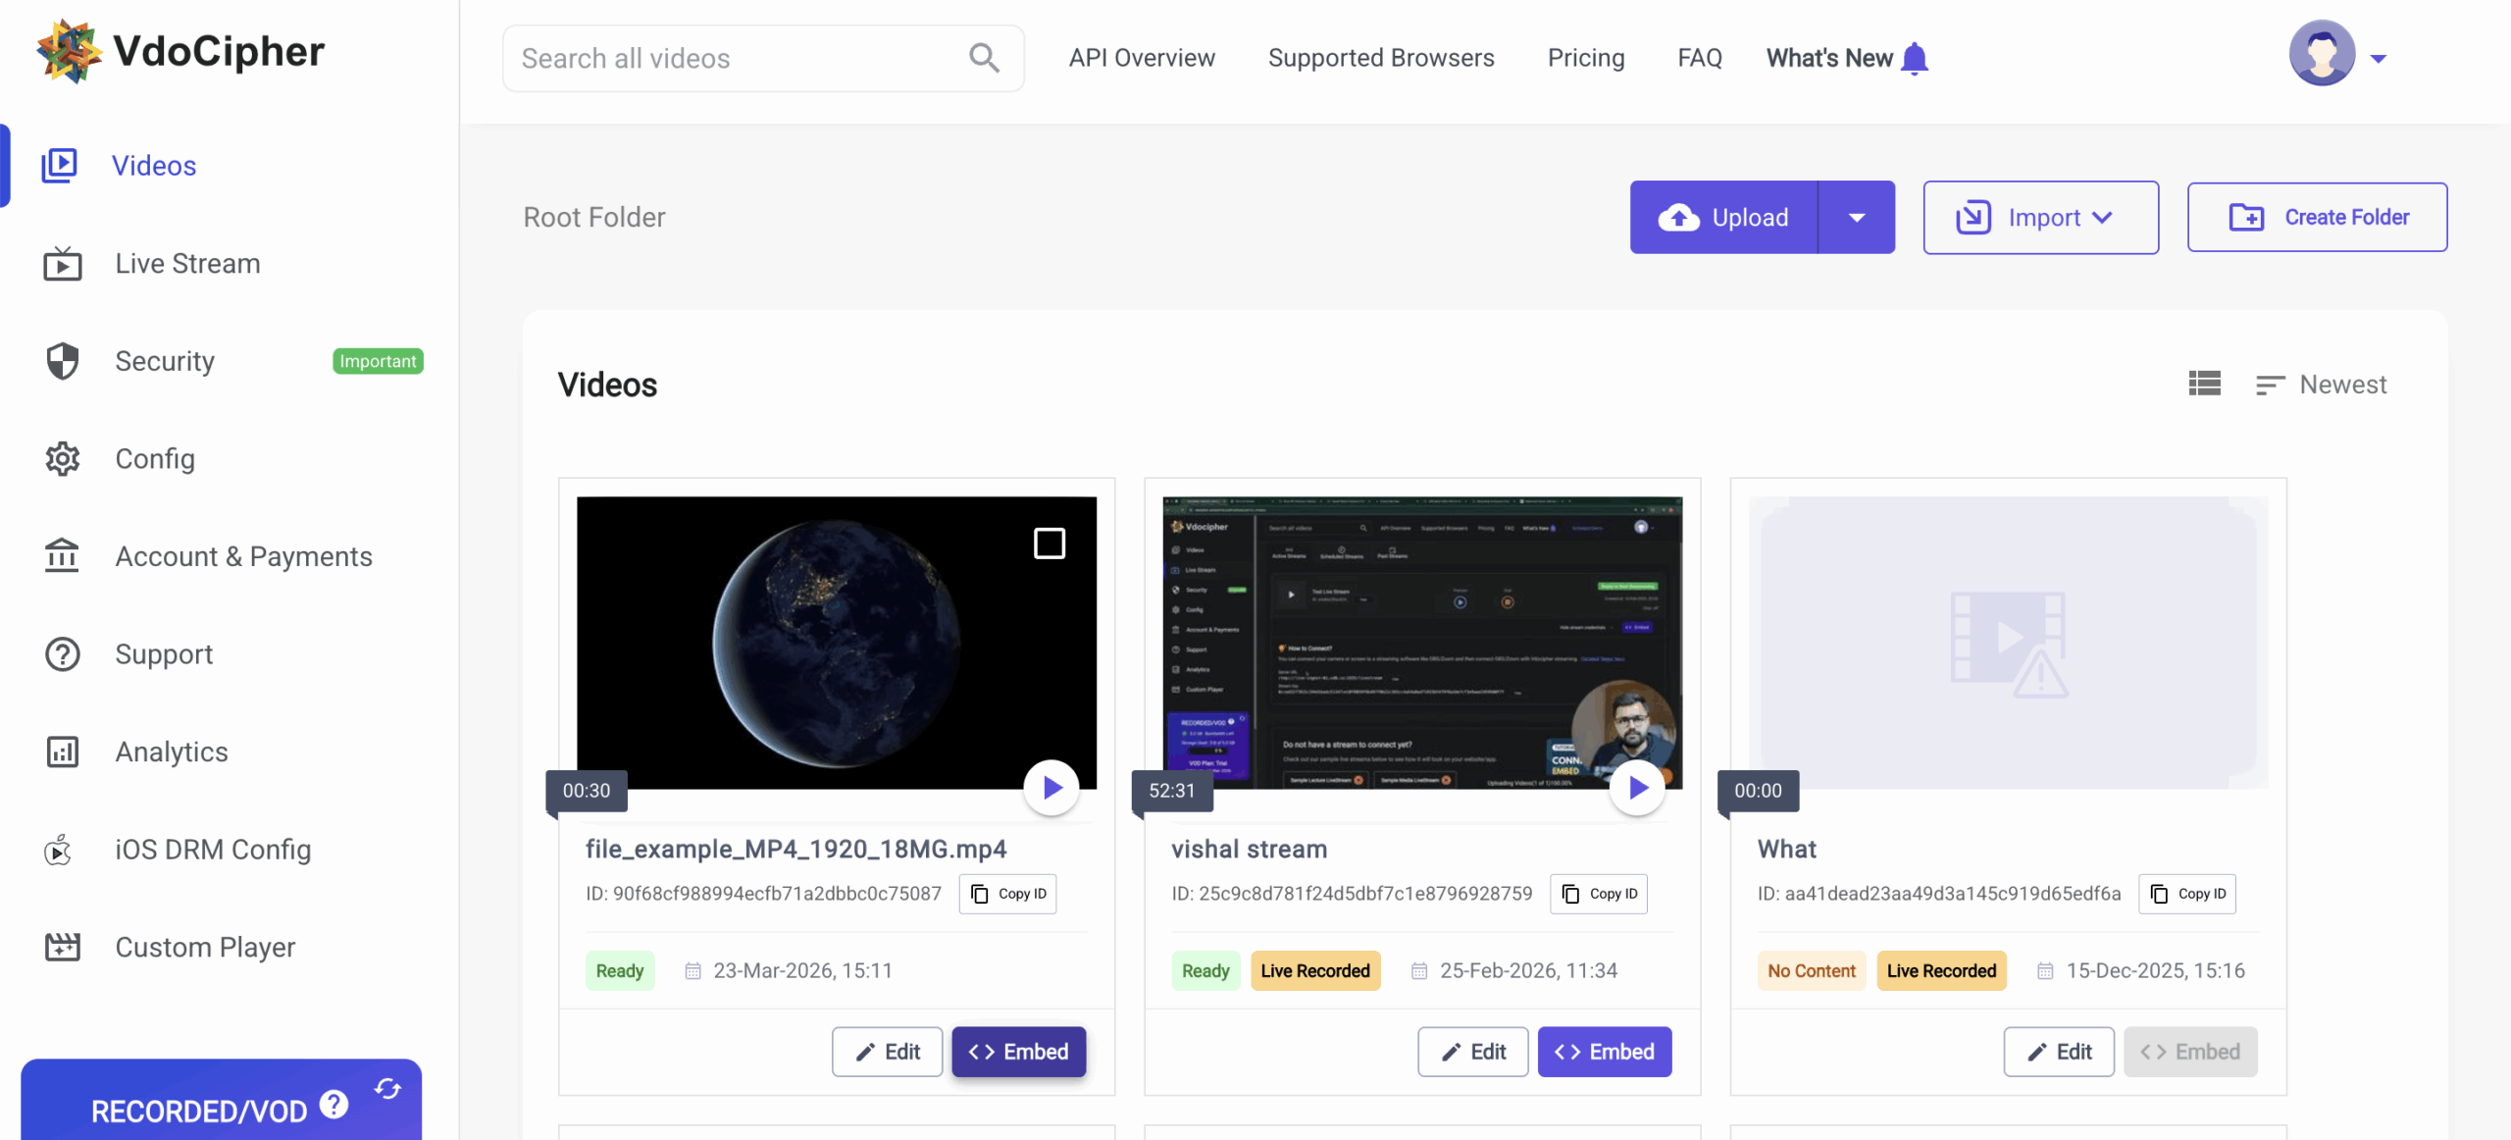The width and height of the screenshot is (2511, 1140).
Task: Click the help icon beside RECORDED/VOD
Action: [x=333, y=1105]
